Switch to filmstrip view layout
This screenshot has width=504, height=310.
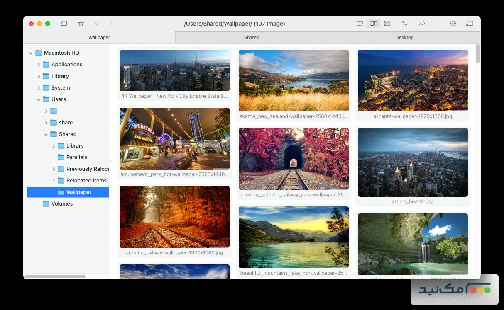360,24
